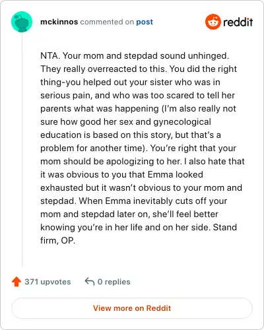This screenshot has height=330, width=264.
Task: Click the orange Reddit Snoo logo
Action: pyautogui.click(x=213, y=22)
